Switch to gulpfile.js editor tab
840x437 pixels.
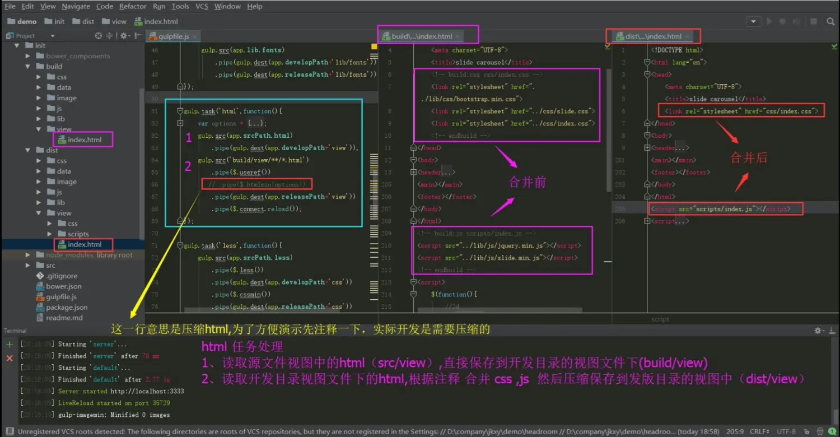click(174, 36)
